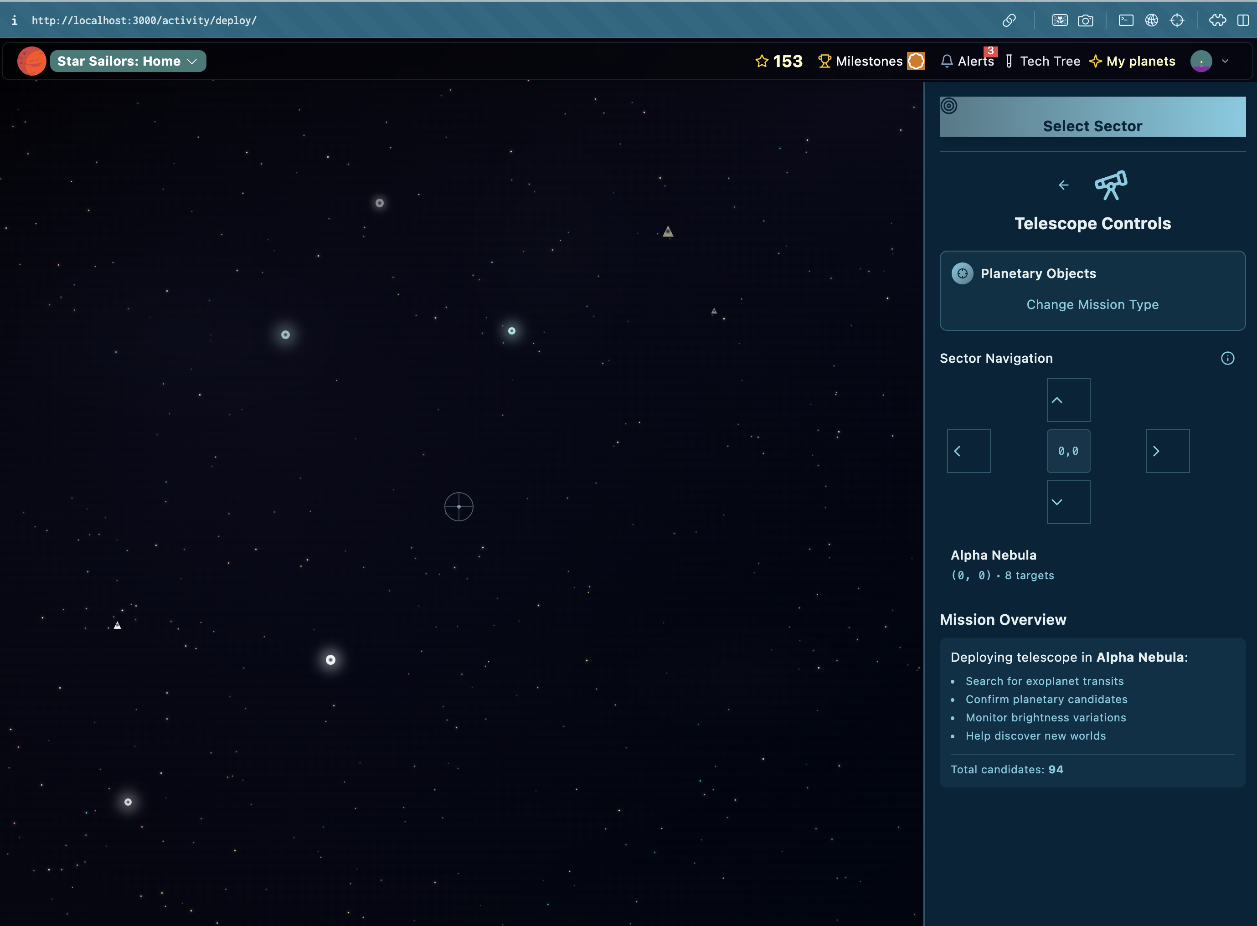Open the Star Sailors: Home dropdown

pos(128,61)
